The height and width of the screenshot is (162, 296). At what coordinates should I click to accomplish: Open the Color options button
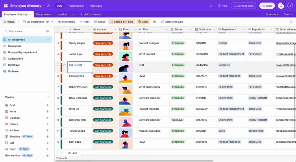pos(143,22)
